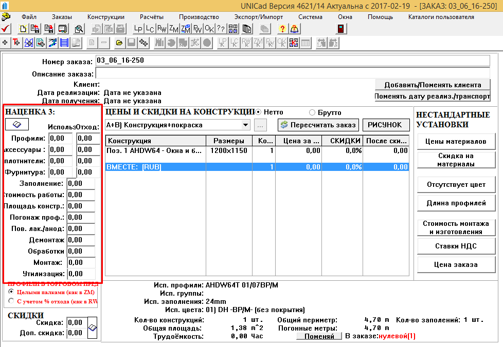The image size is (503, 347).
Task: Click the plain plus add icon
Action: tap(5, 43)
